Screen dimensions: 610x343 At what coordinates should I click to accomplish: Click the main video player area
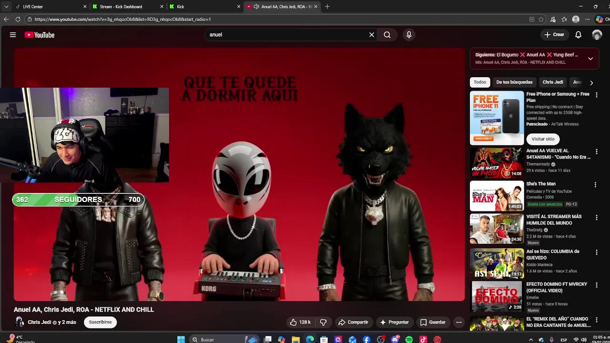(x=239, y=174)
